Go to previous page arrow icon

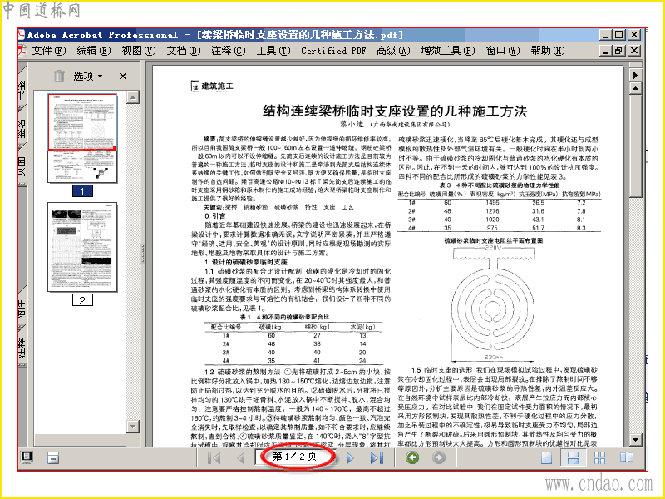click(x=241, y=458)
